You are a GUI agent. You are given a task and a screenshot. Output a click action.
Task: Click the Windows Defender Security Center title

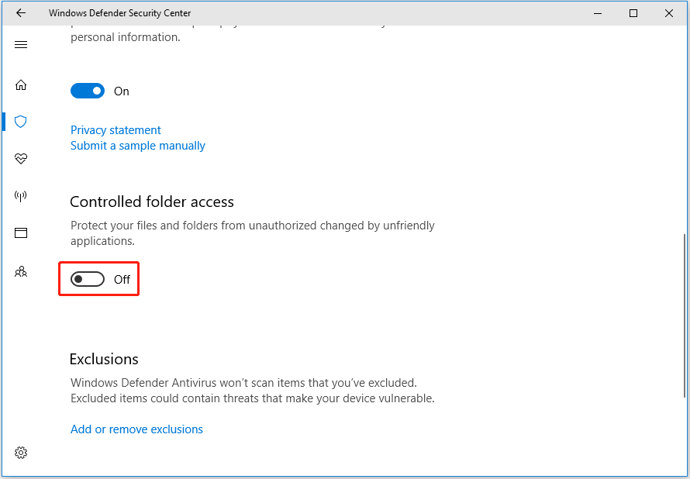coord(119,13)
